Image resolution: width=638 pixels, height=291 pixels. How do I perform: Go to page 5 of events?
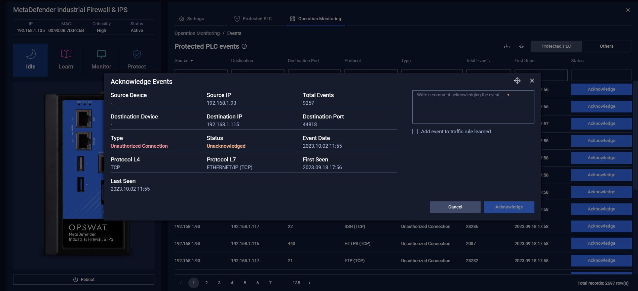tap(245, 283)
